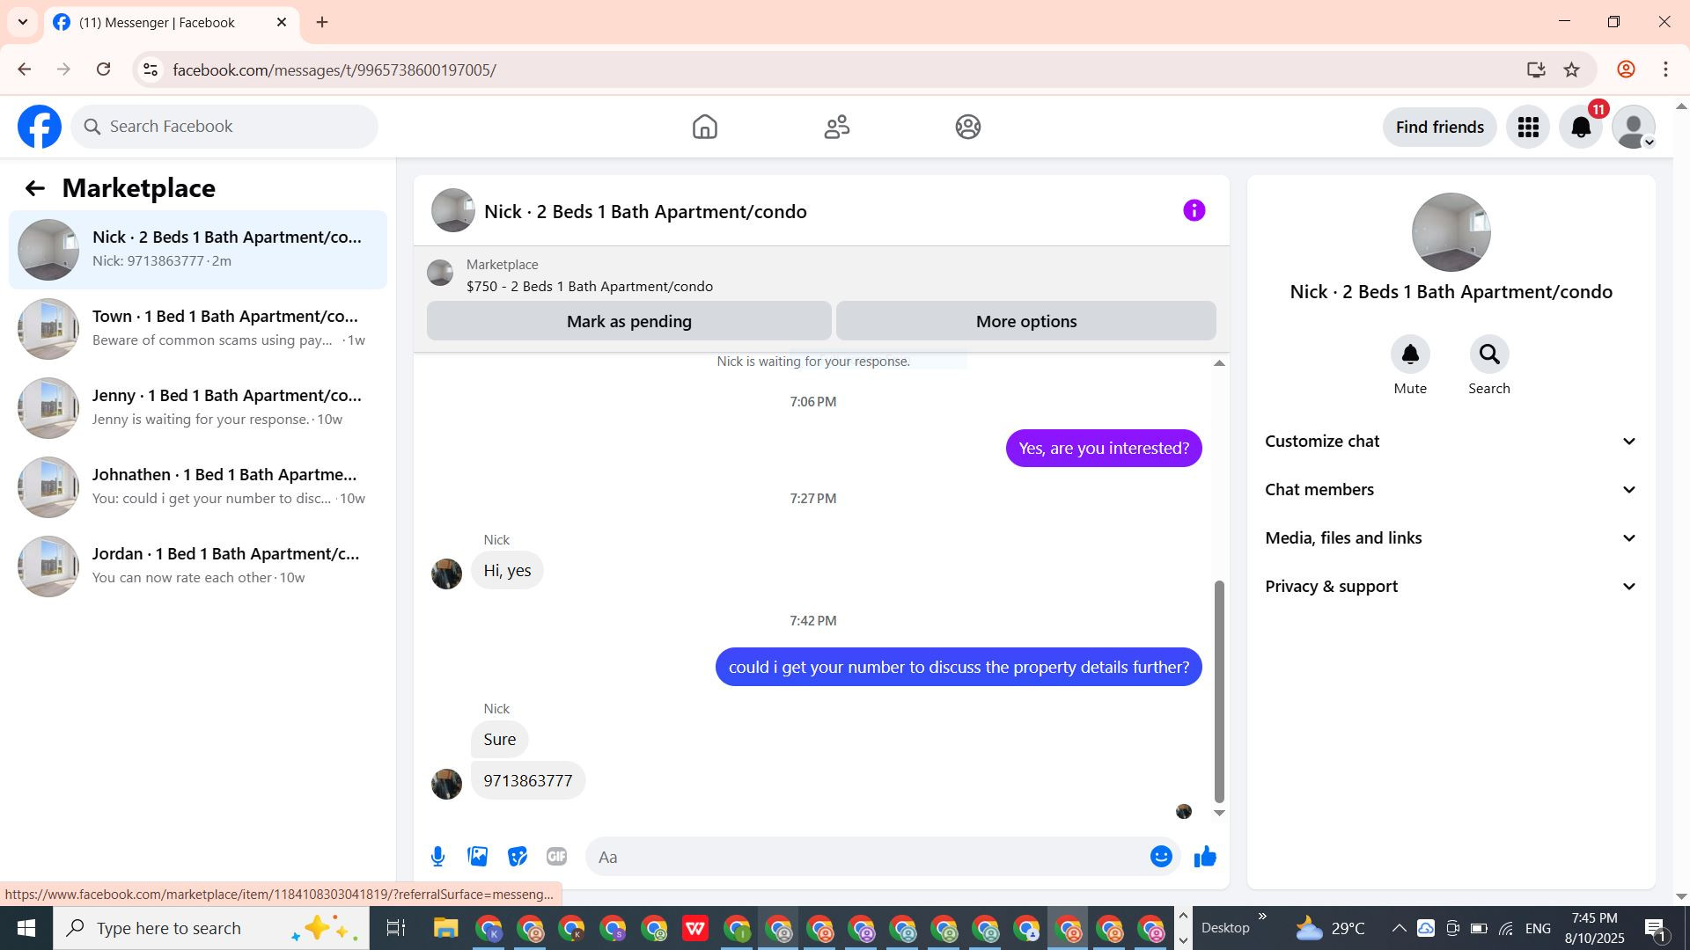
Task: Click More options button
Action: pyautogui.click(x=1025, y=321)
